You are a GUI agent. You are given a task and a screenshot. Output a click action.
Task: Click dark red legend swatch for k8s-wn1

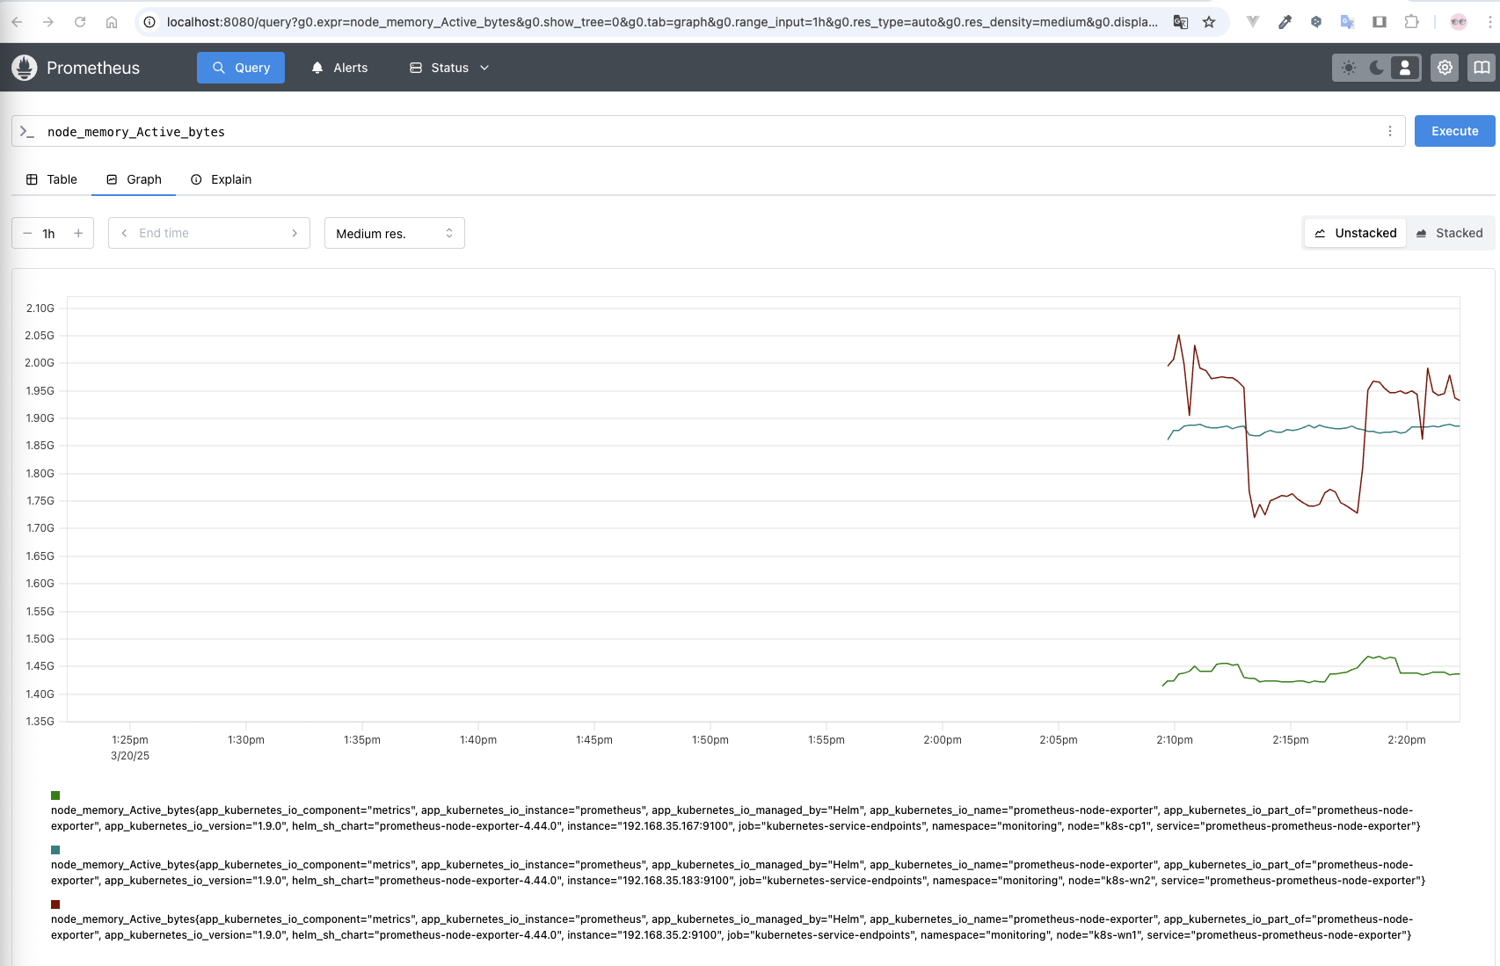coord(55,904)
